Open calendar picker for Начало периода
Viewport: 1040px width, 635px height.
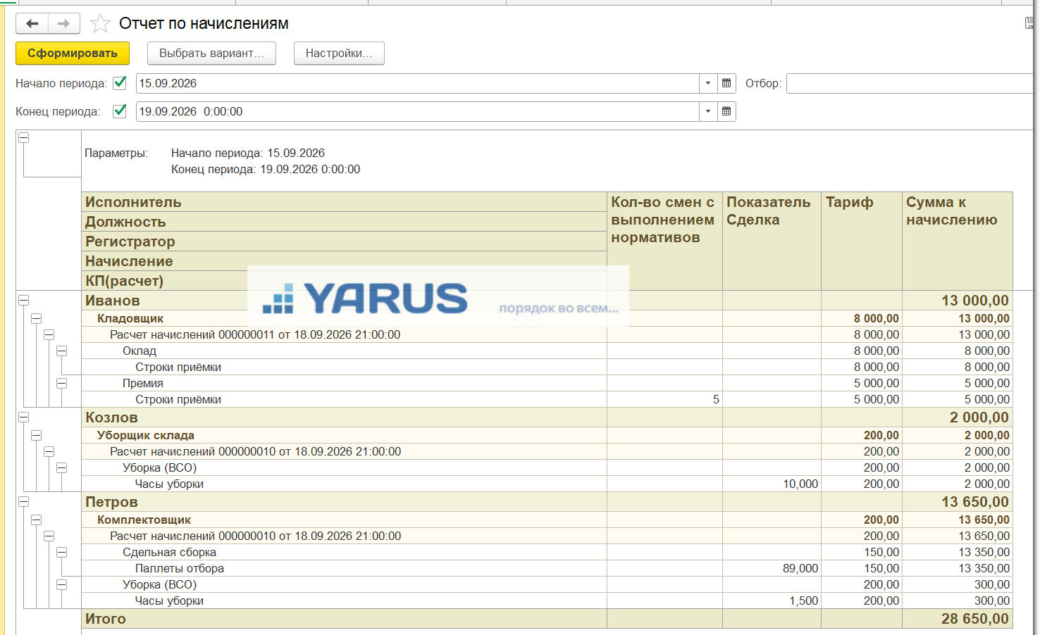(726, 83)
